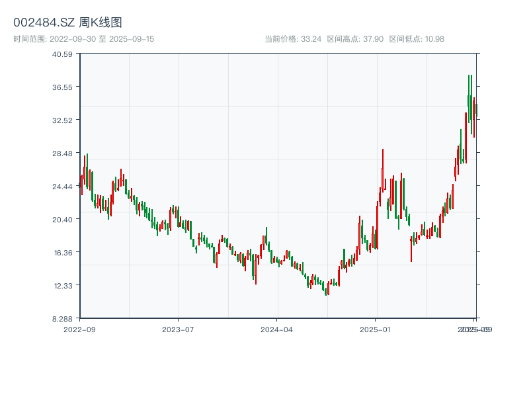Click the x-axis label 2024-04
Viewport: 529px width, 397px height.
(x=276, y=330)
